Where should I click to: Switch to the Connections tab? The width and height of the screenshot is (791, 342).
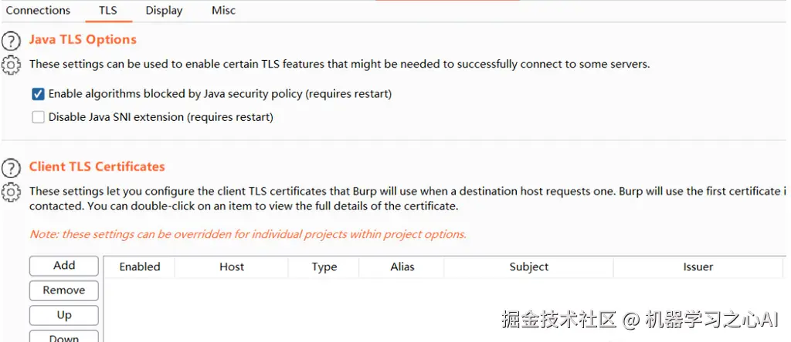pos(38,11)
